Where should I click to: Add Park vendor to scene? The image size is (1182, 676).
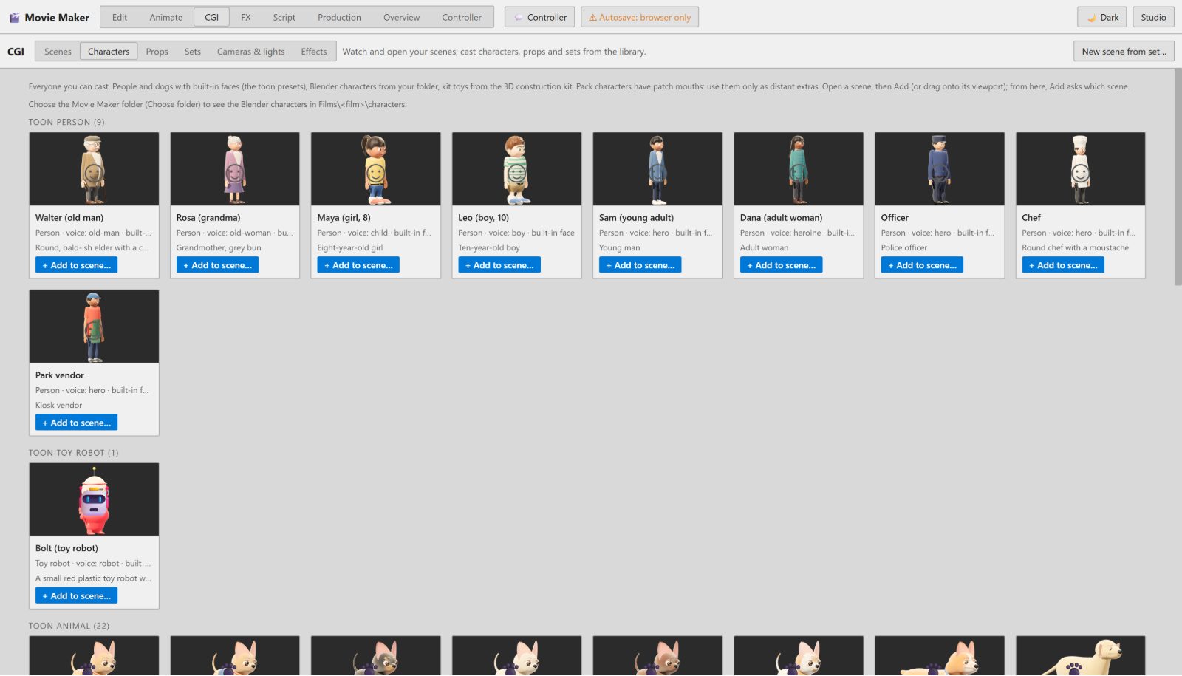(x=77, y=423)
